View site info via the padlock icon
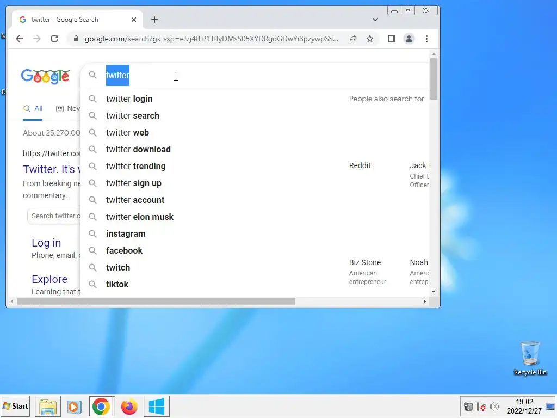557x418 pixels. (x=76, y=39)
